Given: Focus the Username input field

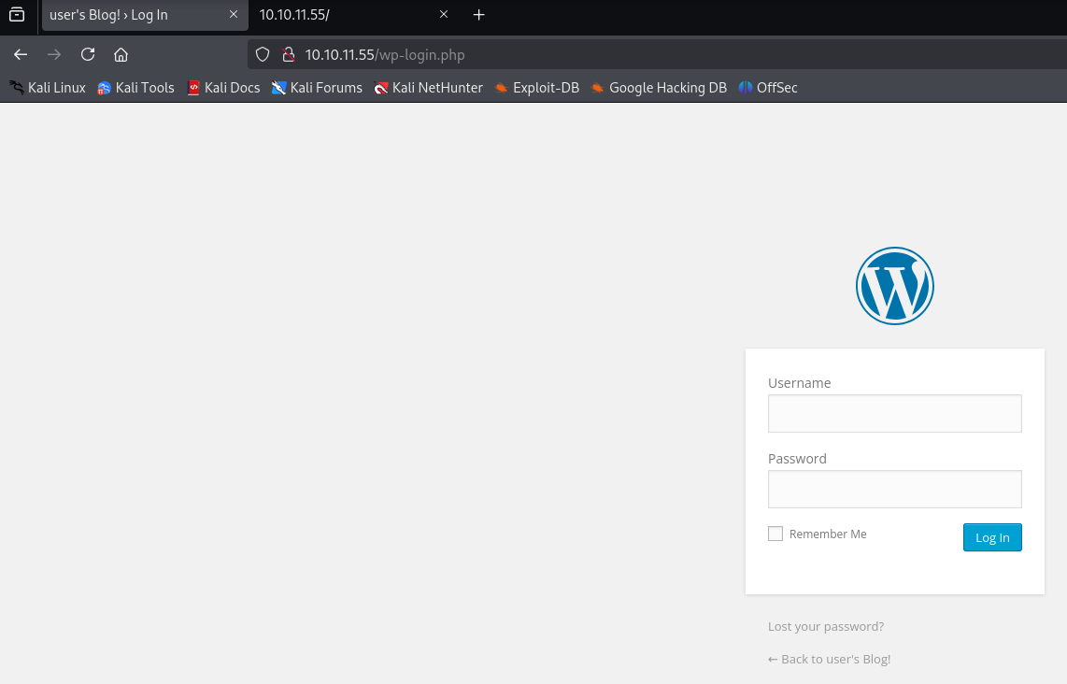Looking at the screenshot, I should [x=894, y=413].
